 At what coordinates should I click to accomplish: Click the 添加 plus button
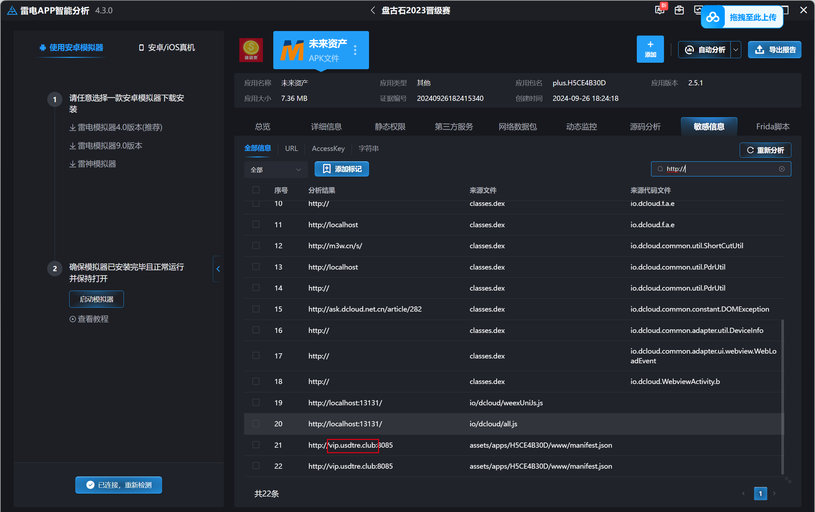pyautogui.click(x=650, y=49)
